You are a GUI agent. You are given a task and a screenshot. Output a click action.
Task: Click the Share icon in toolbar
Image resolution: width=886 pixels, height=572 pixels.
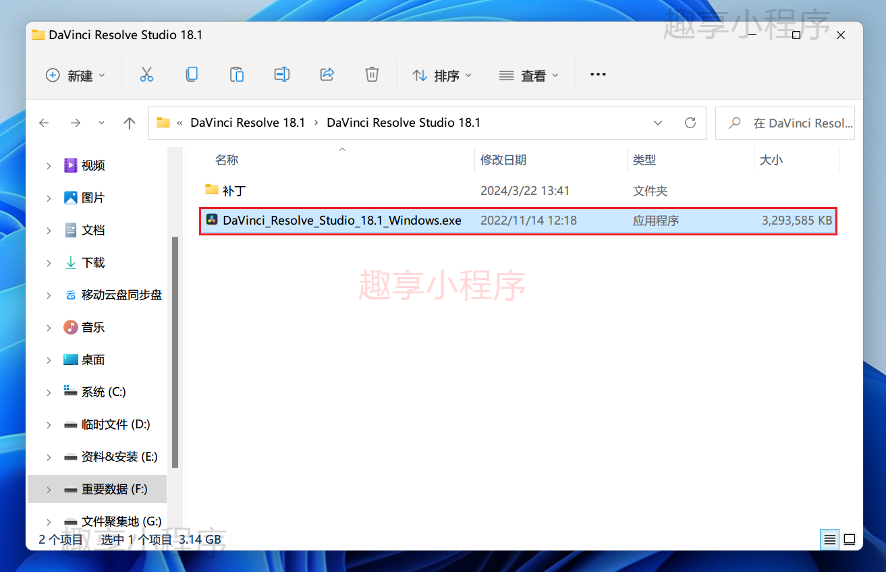click(x=327, y=75)
